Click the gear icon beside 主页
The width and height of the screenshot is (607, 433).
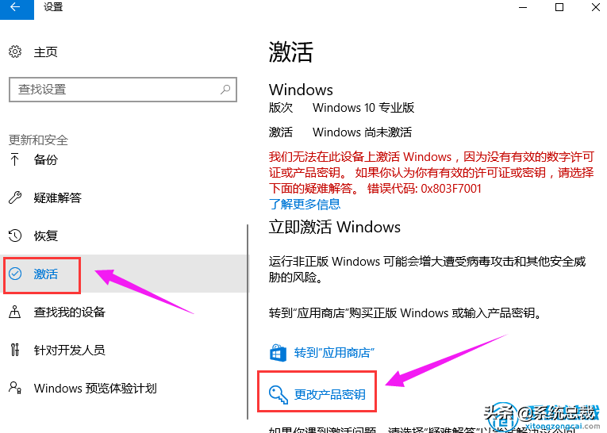pyautogui.click(x=15, y=52)
